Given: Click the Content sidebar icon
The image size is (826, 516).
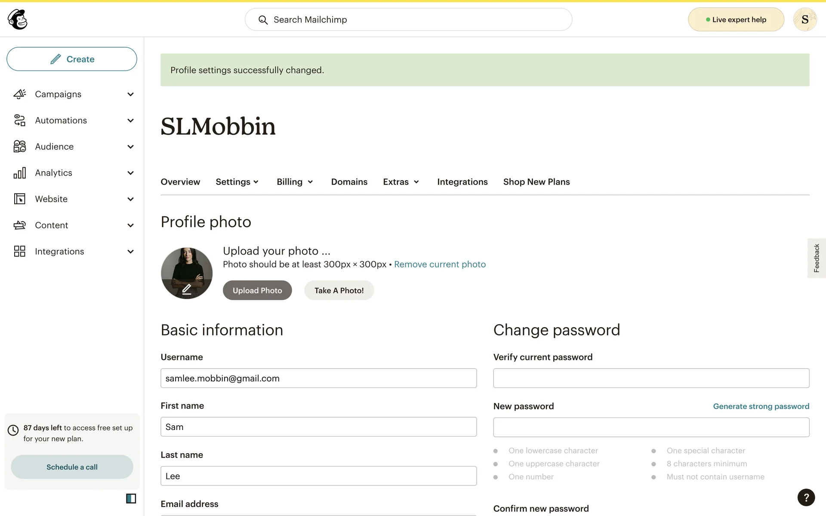Looking at the screenshot, I should pyautogui.click(x=20, y=225).
